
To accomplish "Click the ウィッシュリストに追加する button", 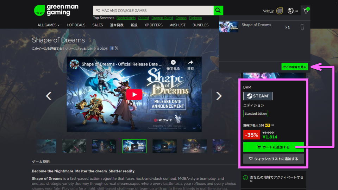I will 273,159.
